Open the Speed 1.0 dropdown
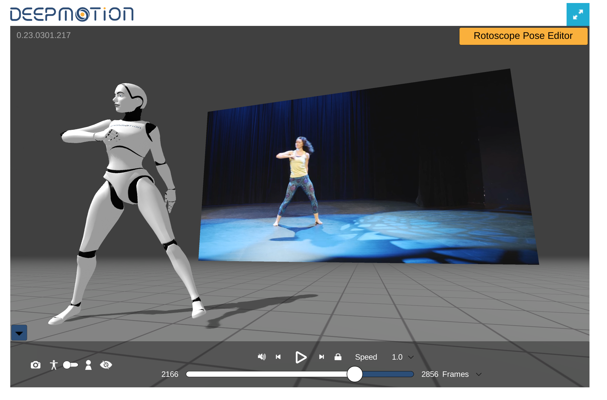Viewport: 607px width, 400px height. pos(403,357)
